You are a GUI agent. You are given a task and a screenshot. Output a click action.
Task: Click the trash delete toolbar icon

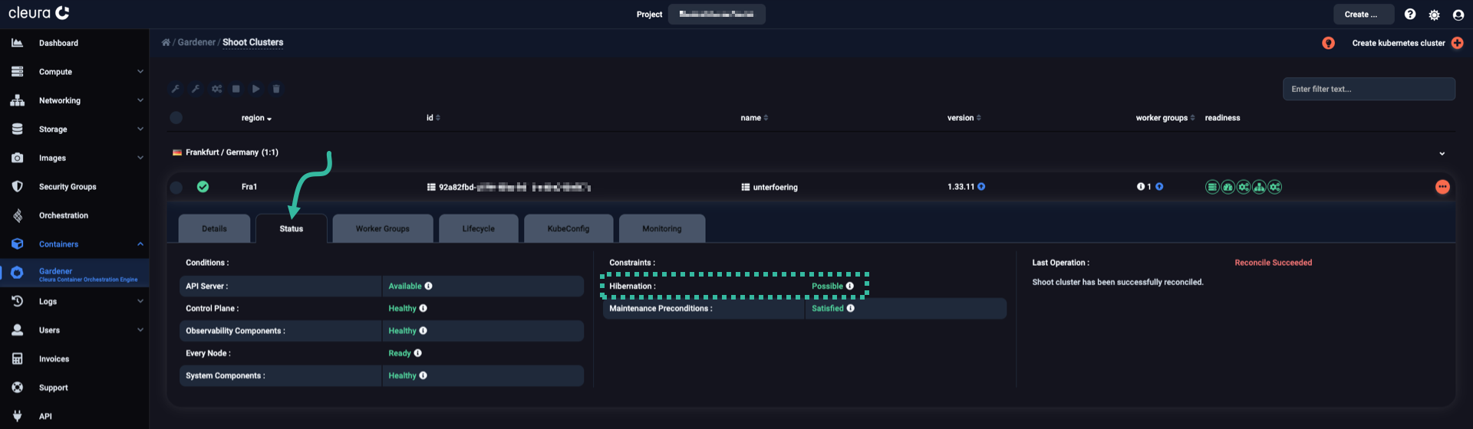(276, 89)
